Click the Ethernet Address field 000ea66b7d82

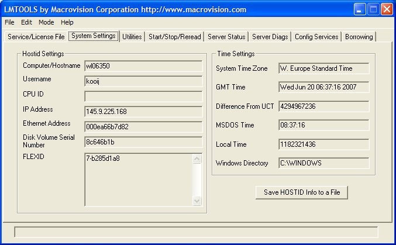pyautogui.click(x=143, y=127)
